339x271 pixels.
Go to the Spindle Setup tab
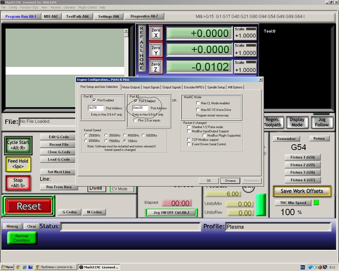point(216,87)
